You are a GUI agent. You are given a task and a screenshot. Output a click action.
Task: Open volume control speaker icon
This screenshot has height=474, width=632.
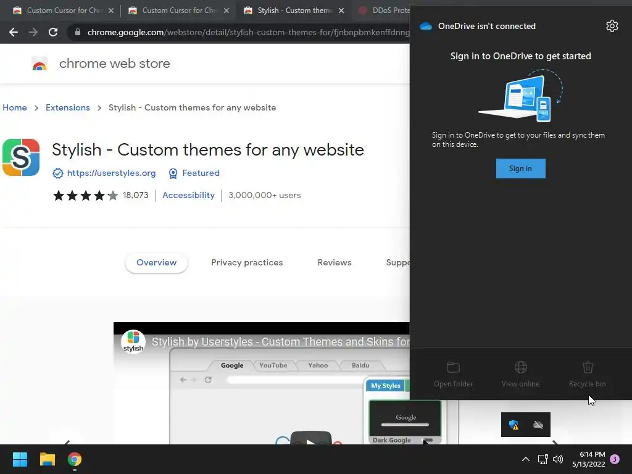point(558,459)
